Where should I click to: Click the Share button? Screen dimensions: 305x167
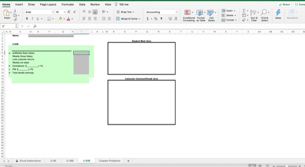pos(284,4)
